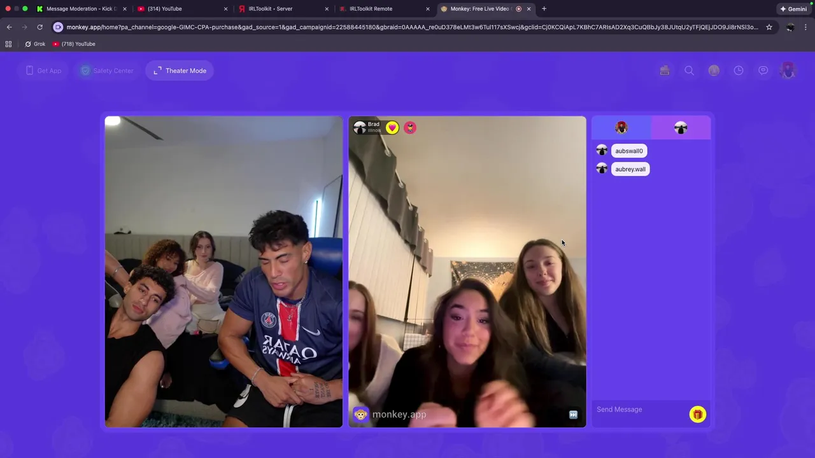Viewport: 815px width, 458px height.
Task: Open the apps grid in bookmarks bar
Action: click(x=8, y=44)
